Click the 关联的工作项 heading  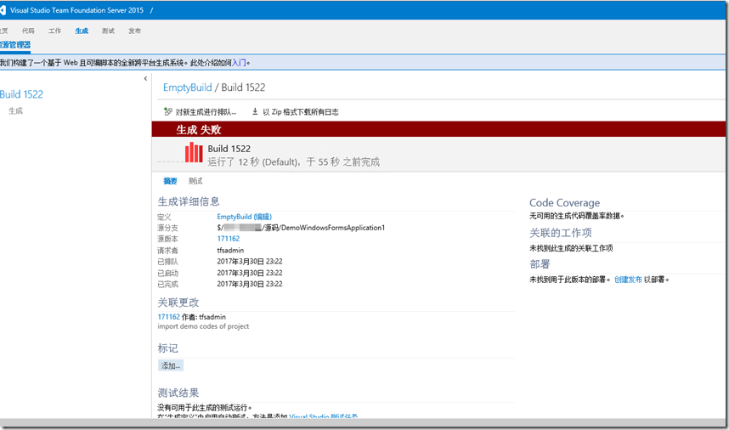click(561, 233)
